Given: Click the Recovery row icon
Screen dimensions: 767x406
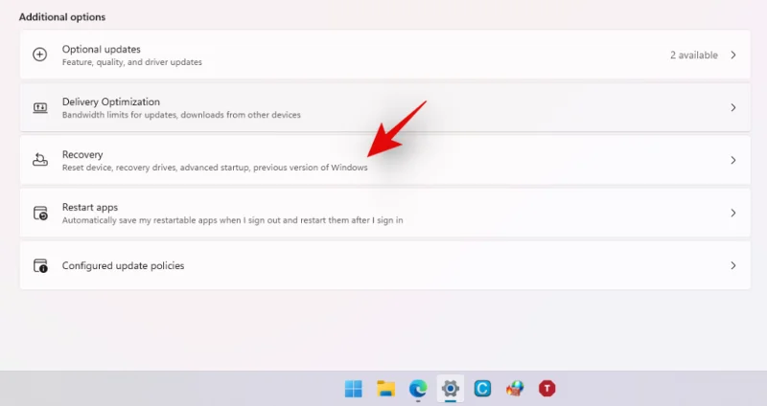Looking at the screenshot, I should (x=40, y=160).
